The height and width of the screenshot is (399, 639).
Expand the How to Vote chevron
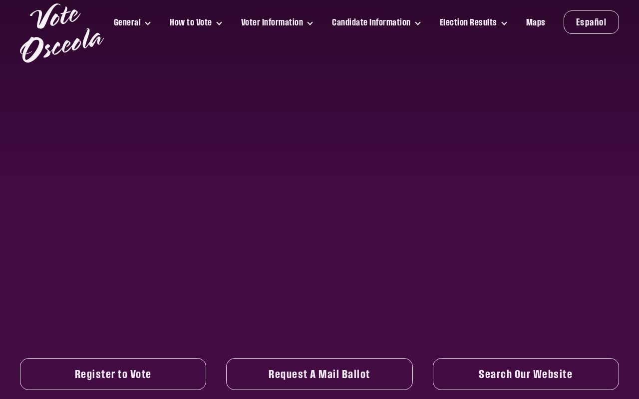pos(219,23)
